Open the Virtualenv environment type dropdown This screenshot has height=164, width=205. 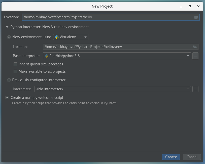click(x=71, y=37)
